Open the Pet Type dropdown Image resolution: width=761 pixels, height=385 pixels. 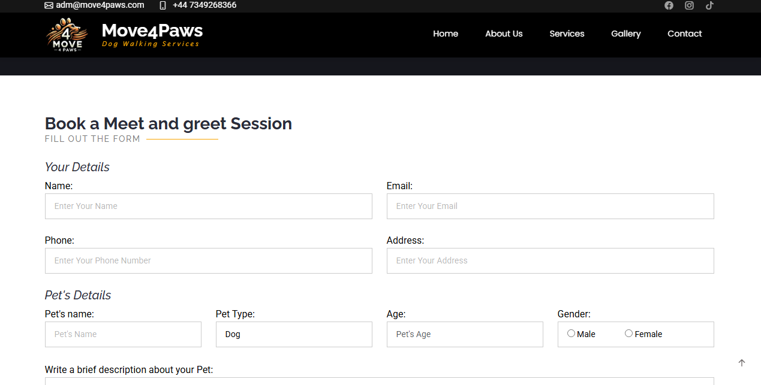294,334
